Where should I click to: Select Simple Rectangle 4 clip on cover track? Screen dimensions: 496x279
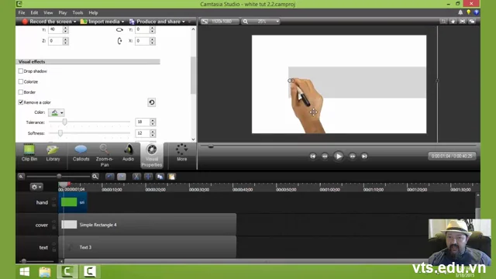click(x=147, y=225)
